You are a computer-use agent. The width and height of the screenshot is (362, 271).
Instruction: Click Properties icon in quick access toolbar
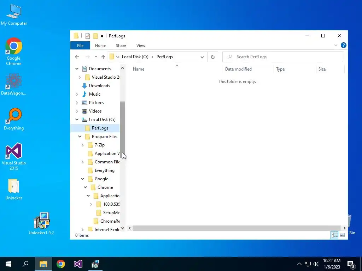[88, 36]
